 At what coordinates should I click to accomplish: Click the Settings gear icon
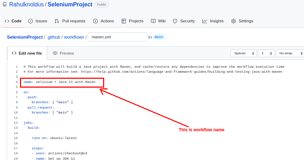point(233,21)
